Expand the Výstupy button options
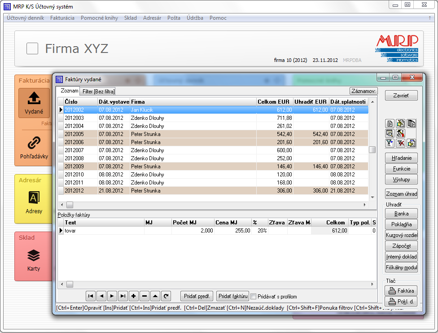 (x=402, y=179)
